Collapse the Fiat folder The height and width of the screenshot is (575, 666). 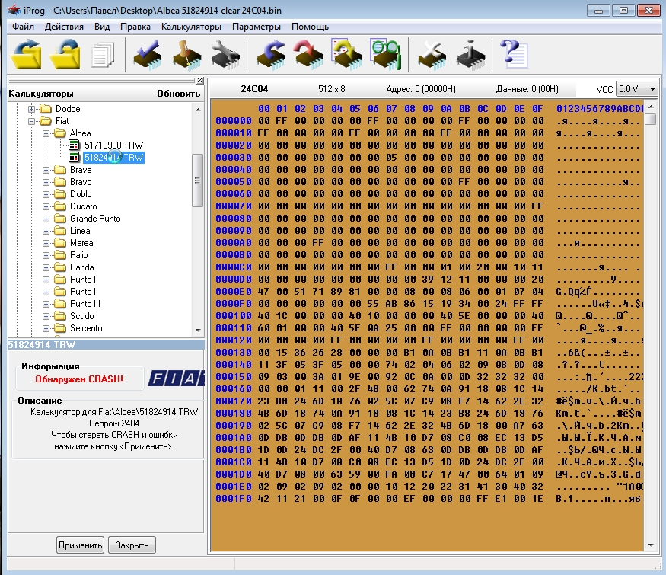tap(31, 121)
